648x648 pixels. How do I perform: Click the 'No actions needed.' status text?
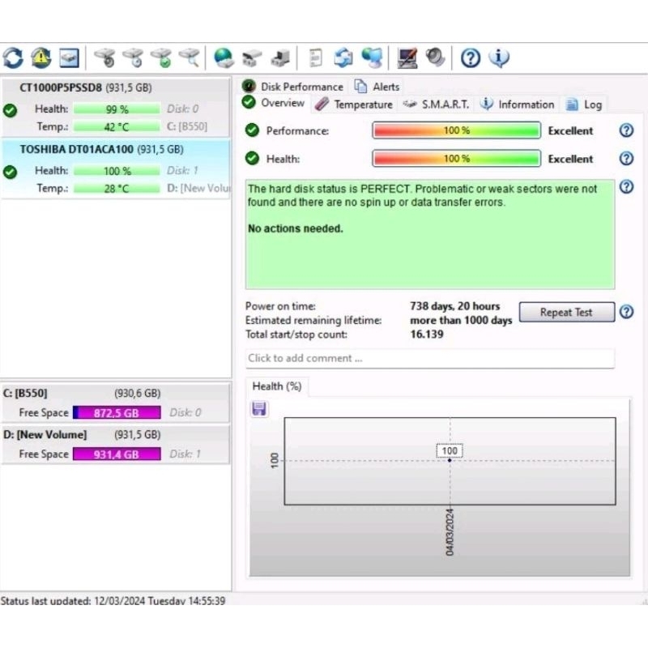pyautogui.click(x=296, y=228)
